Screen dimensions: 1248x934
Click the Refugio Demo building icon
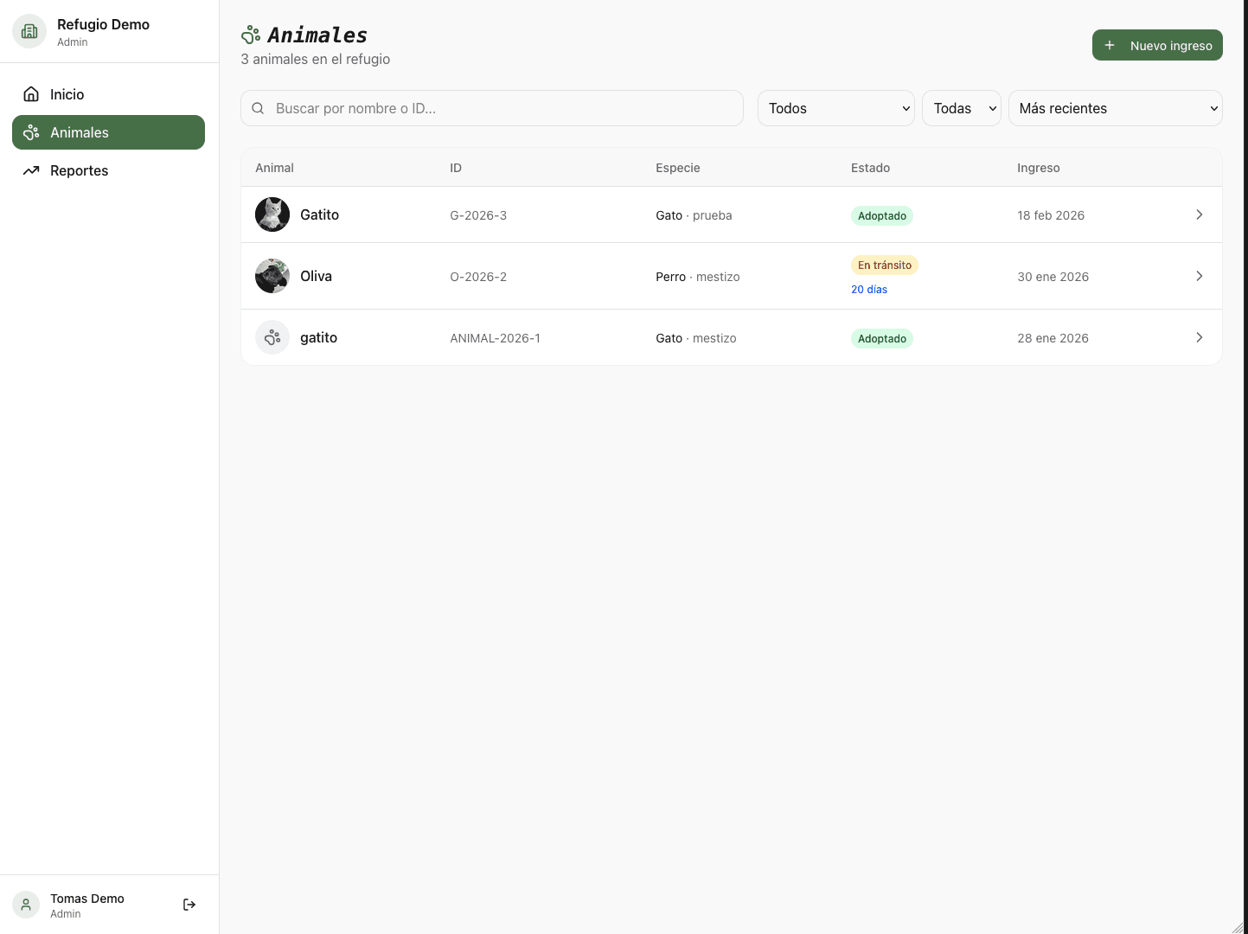pos(29,30)
